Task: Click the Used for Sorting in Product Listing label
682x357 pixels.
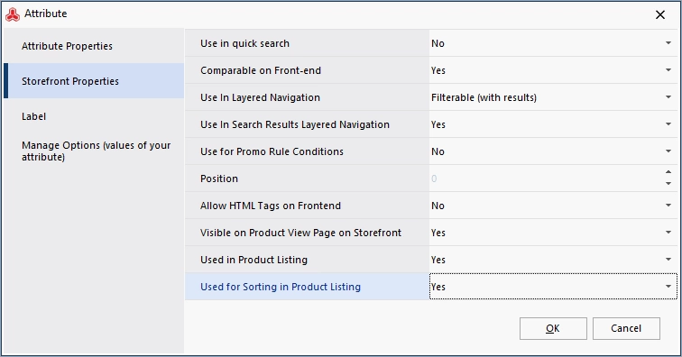Action: (x=281, y=287)
